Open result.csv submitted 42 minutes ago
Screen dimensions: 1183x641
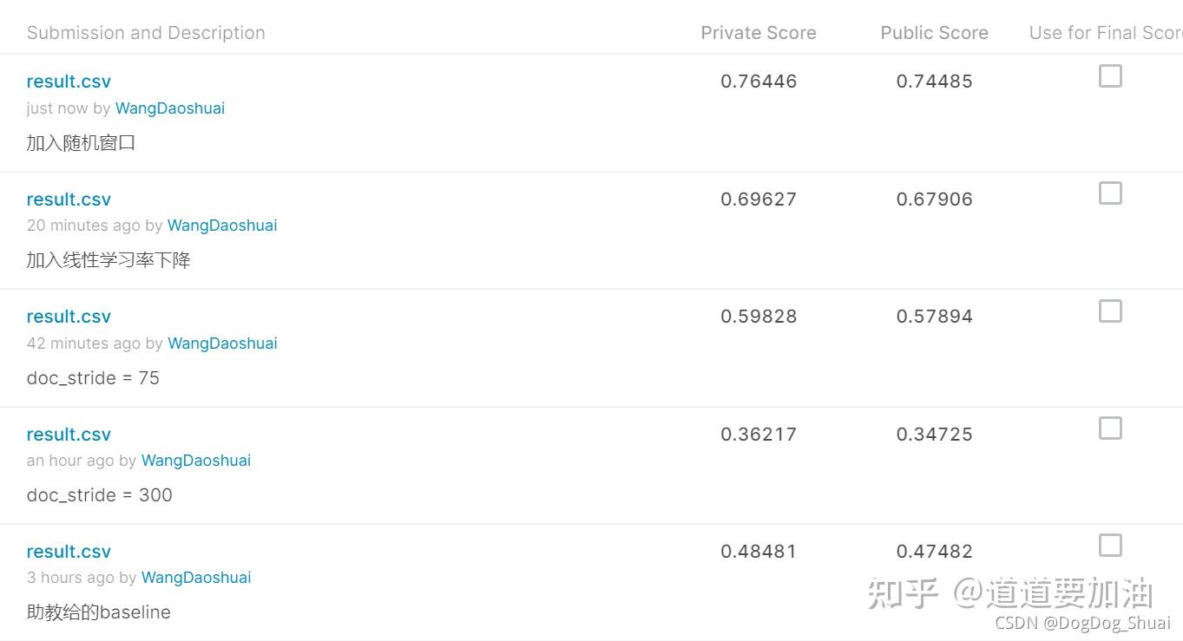[69, 317]
